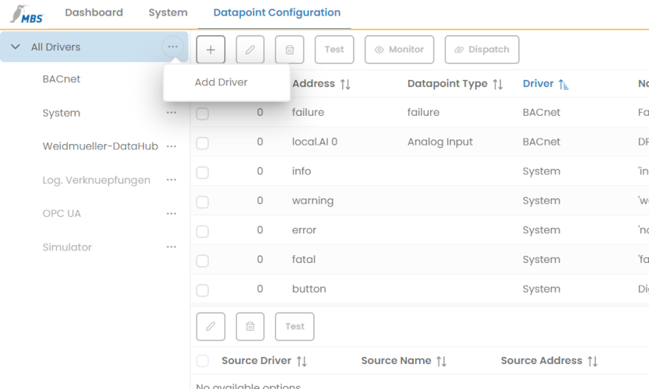
Task: Choose Add Driver from the popup menu
Action: pyautogui.click(x=221, y=82)
